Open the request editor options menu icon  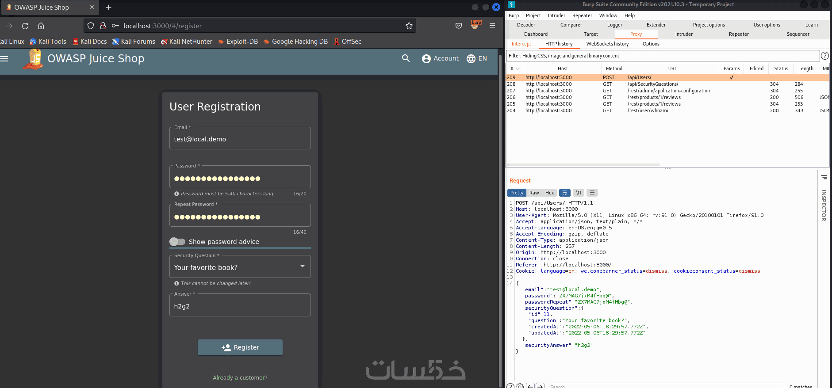pyautogui.click(x=592, y=193)
